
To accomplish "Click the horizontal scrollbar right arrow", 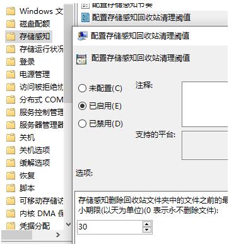I will (x=58, y=235).
